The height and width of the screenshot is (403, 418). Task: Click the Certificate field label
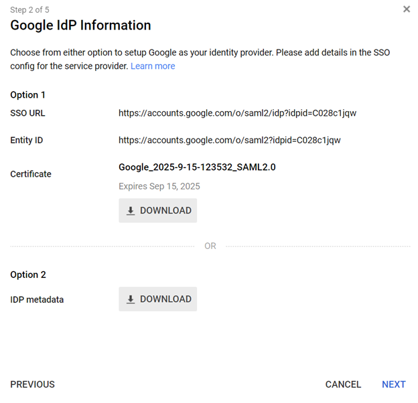(x=31, y=174)
